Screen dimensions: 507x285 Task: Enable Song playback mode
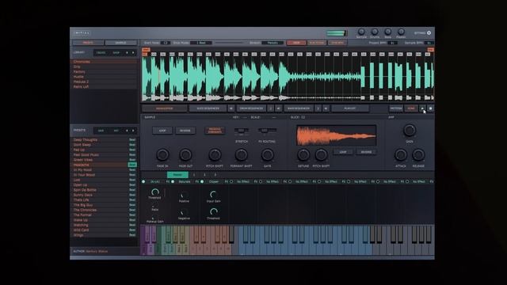point(411,108)
